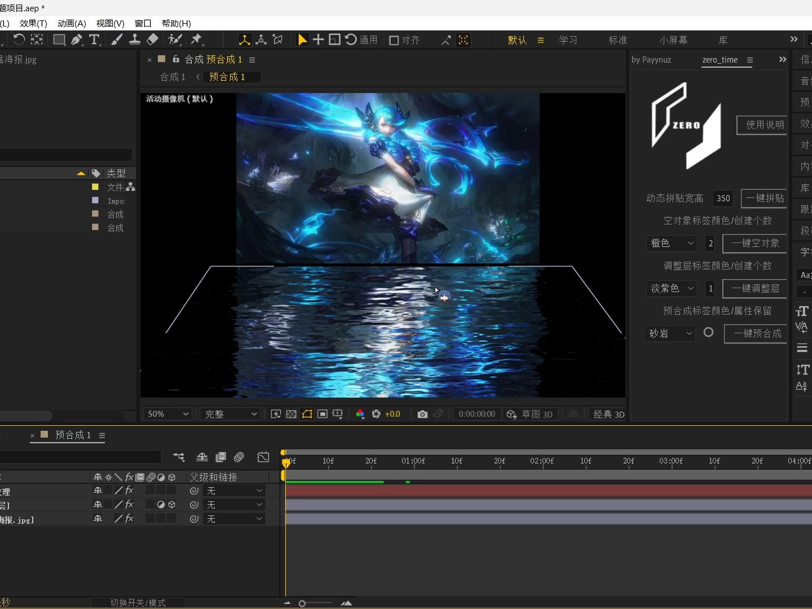Viewport: 812px width, 609px height.
Task: Select the Eraser tool
Action: pos(152,39)
